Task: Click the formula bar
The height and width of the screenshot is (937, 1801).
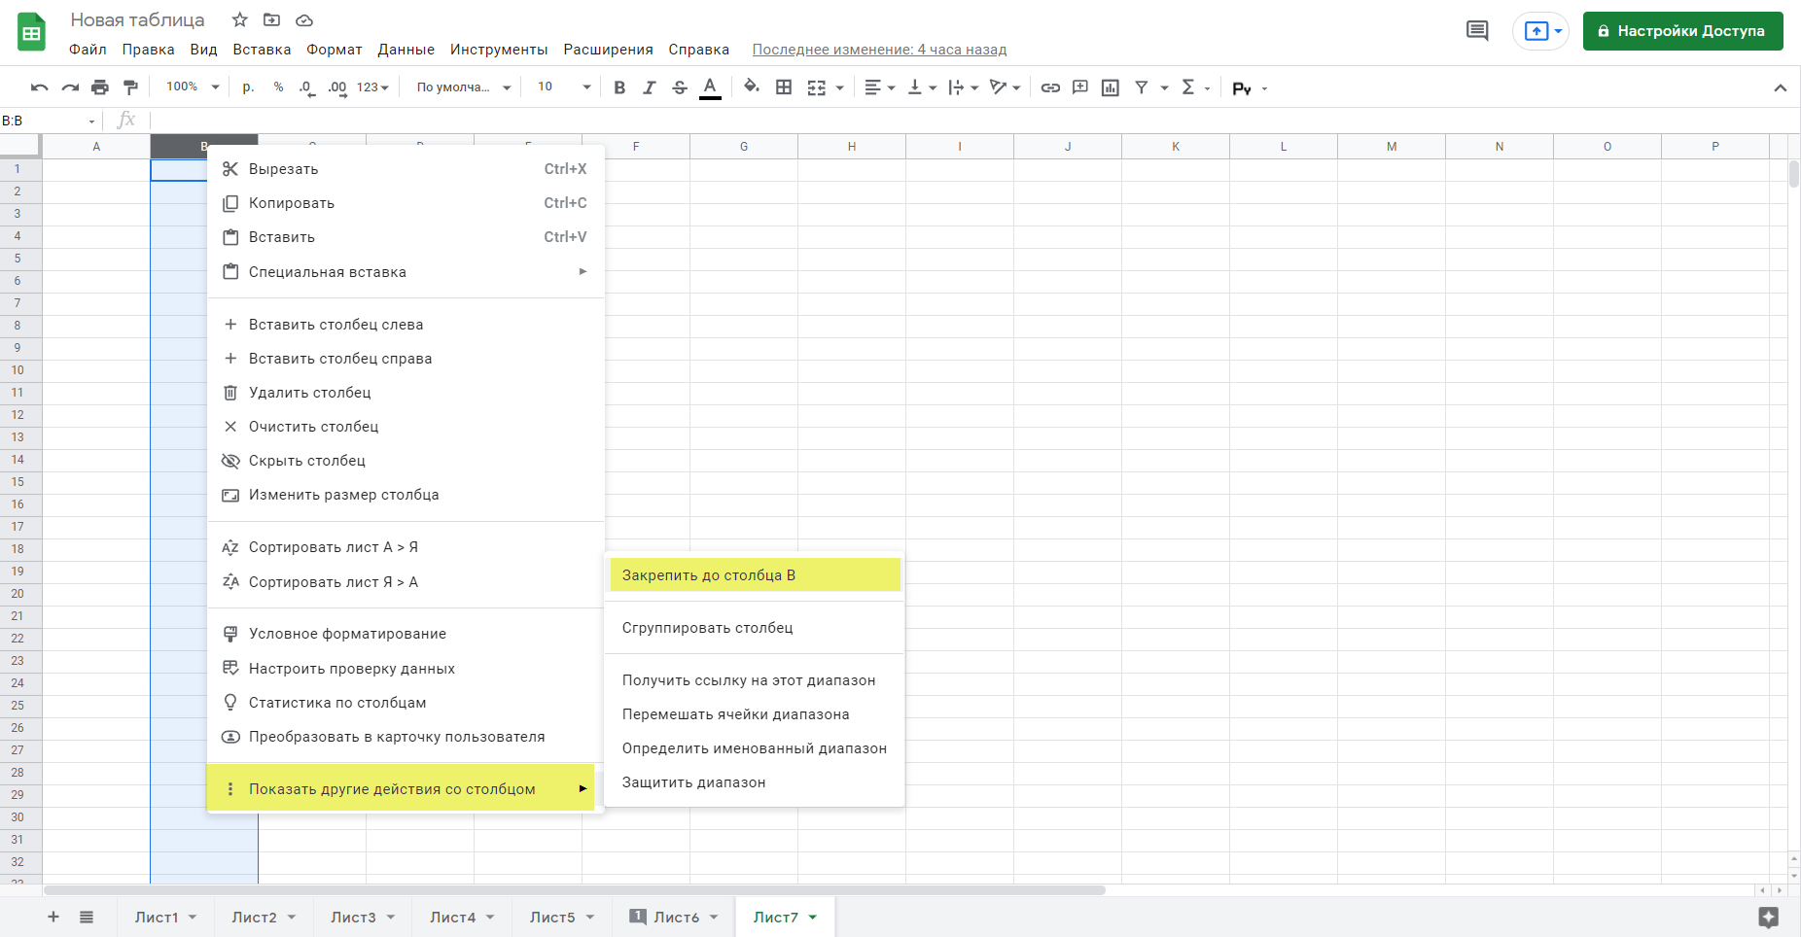Action: [x=972, y=121]
